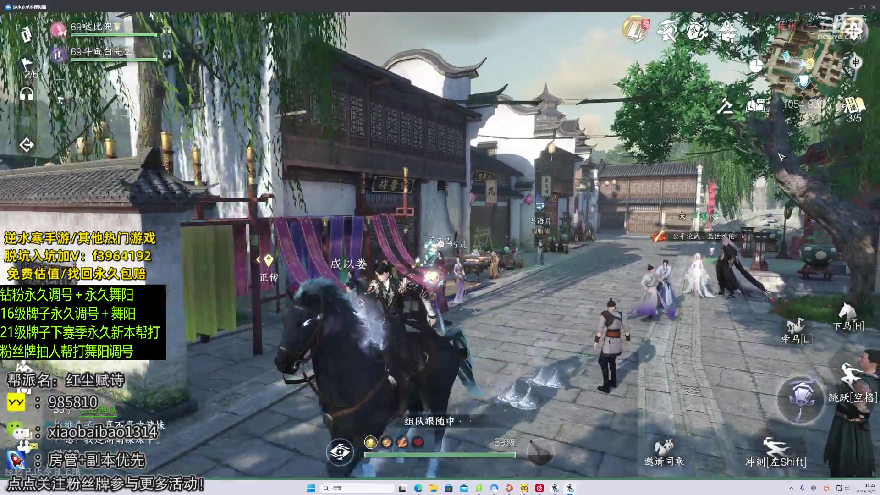Click the 组队跟随中 follow status text
The width and height of the screenshot is (880, 495).
pyautogui.click(x=430, y=421)
